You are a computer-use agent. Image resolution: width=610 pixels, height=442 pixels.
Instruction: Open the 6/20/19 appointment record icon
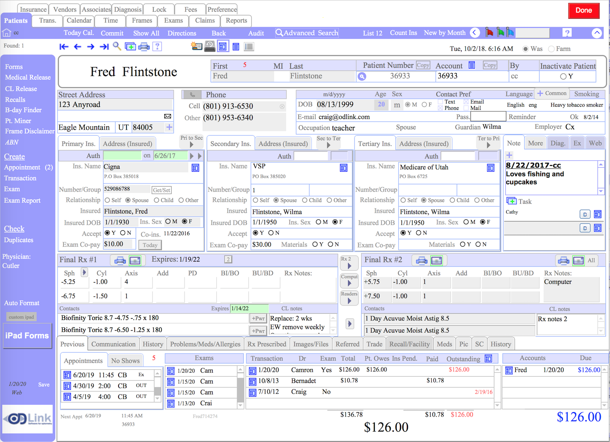[67, 375]
